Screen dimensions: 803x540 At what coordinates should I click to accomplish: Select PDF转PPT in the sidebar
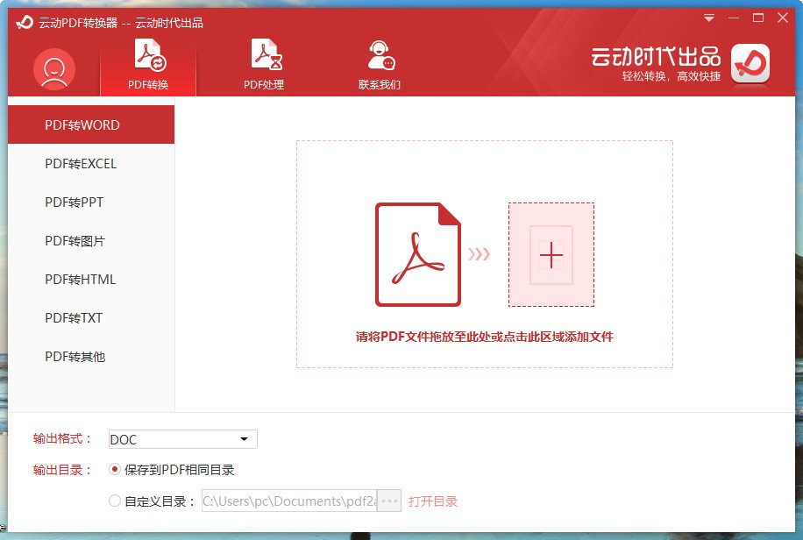(91, 202)
